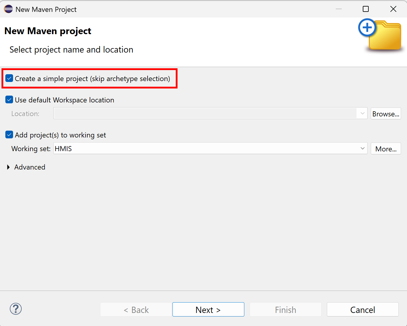This screenshot has height=326, width=407.
Task: Close the New Maven Project dialog
Action: click(393, 9)
